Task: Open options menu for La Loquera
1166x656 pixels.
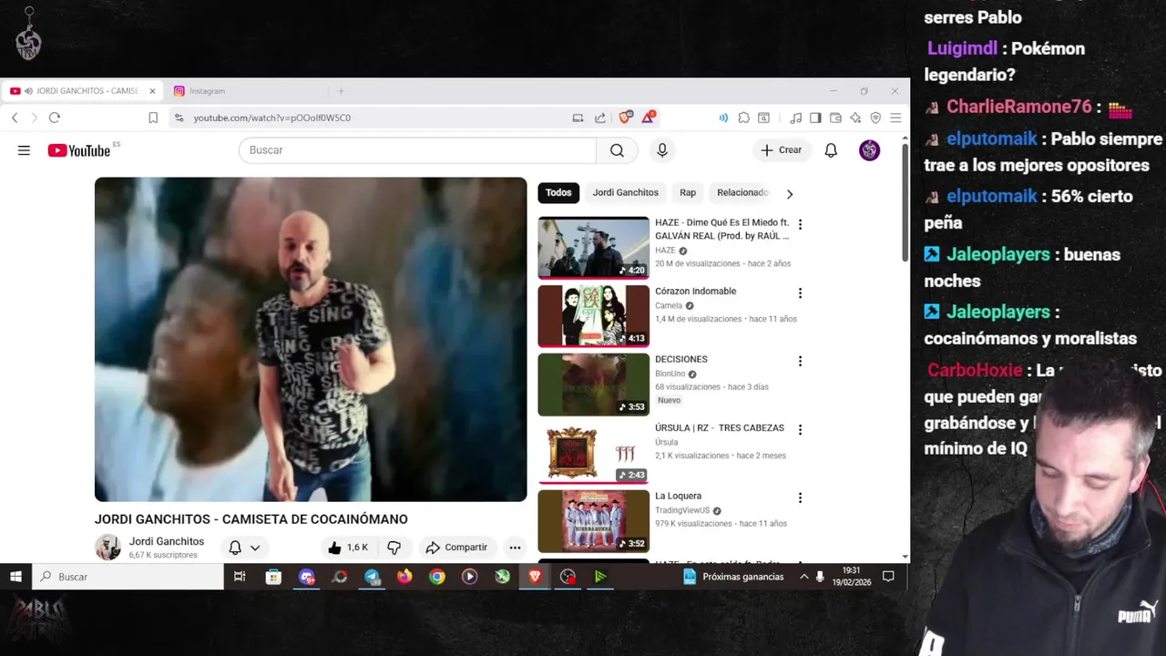Action: pyautogui.click(x=800, y=498)
